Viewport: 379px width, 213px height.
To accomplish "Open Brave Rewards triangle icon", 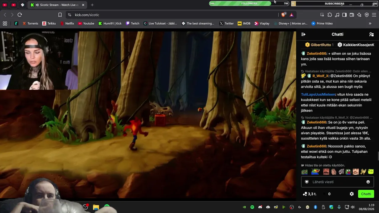I will pos(291,15).
